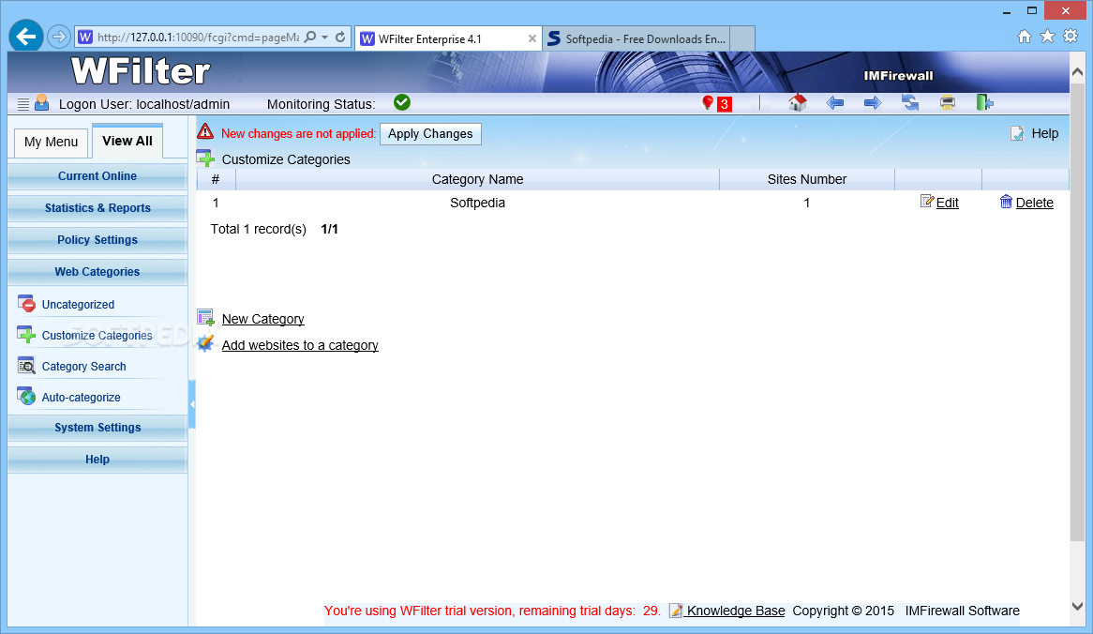Viewport: 1093px width, 634px height.
Task: Click the WFilter blue back arrow icon
Action: [x=835, y=103]
